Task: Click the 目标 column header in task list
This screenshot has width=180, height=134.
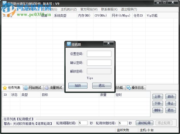Action: 70,95
